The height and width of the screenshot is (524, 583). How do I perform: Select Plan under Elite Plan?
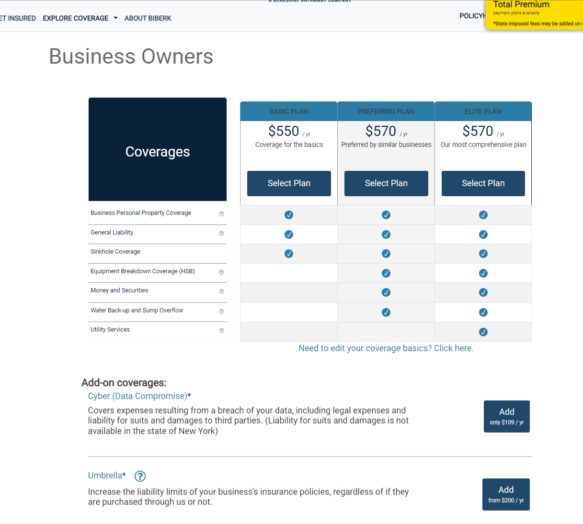(483, 183)
